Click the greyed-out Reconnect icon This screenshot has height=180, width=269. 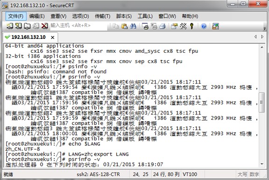tap(36, 26)
